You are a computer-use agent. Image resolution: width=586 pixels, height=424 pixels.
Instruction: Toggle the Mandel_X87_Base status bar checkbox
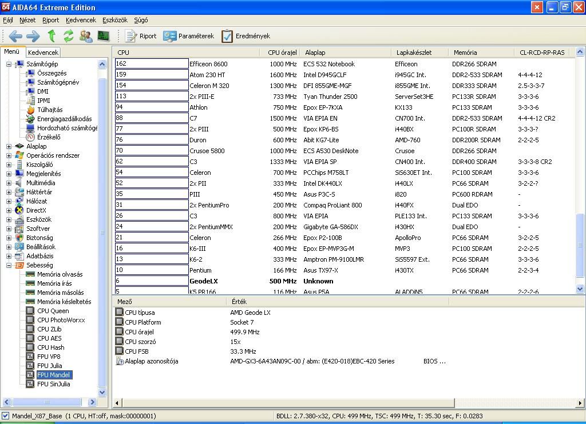(5, 416)
